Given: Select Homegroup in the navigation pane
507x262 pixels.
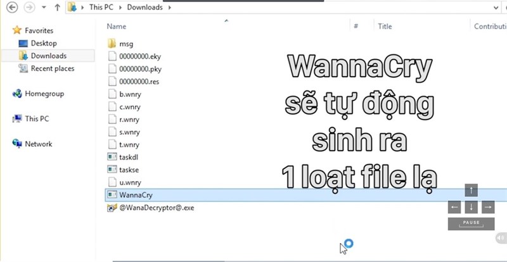Looking at the screenshot, I should point(44,94).
